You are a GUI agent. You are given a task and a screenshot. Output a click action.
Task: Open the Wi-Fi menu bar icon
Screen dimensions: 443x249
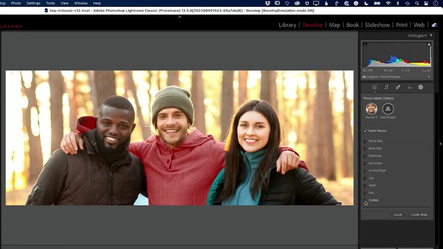coord(388,3)
